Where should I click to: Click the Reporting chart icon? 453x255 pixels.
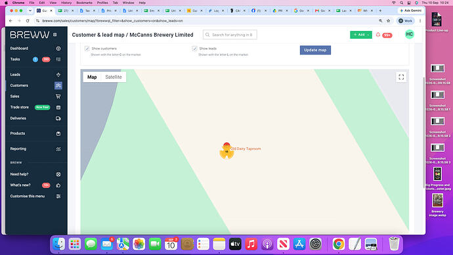point(58,149)
